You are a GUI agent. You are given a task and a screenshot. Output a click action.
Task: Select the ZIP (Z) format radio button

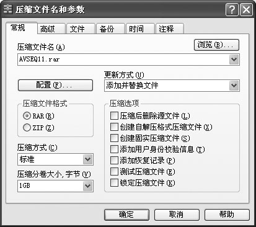pos(27,128)
